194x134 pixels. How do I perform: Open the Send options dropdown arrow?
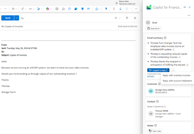tap(17, 18)
